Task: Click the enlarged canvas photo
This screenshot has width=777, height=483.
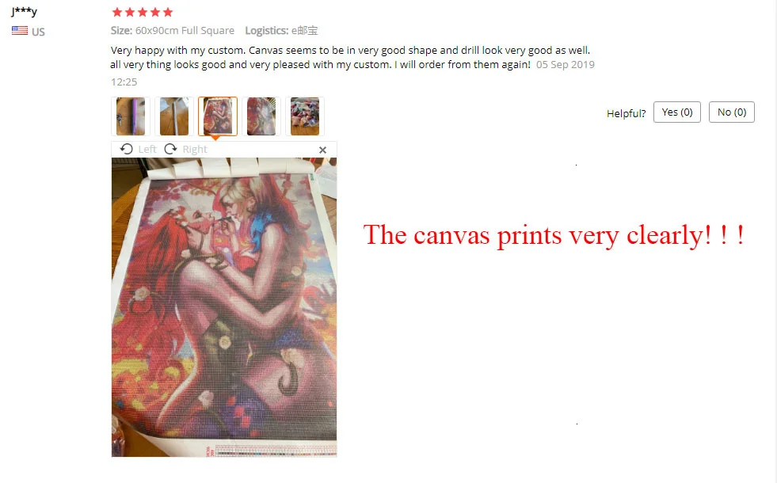Action: click(224, 307)
